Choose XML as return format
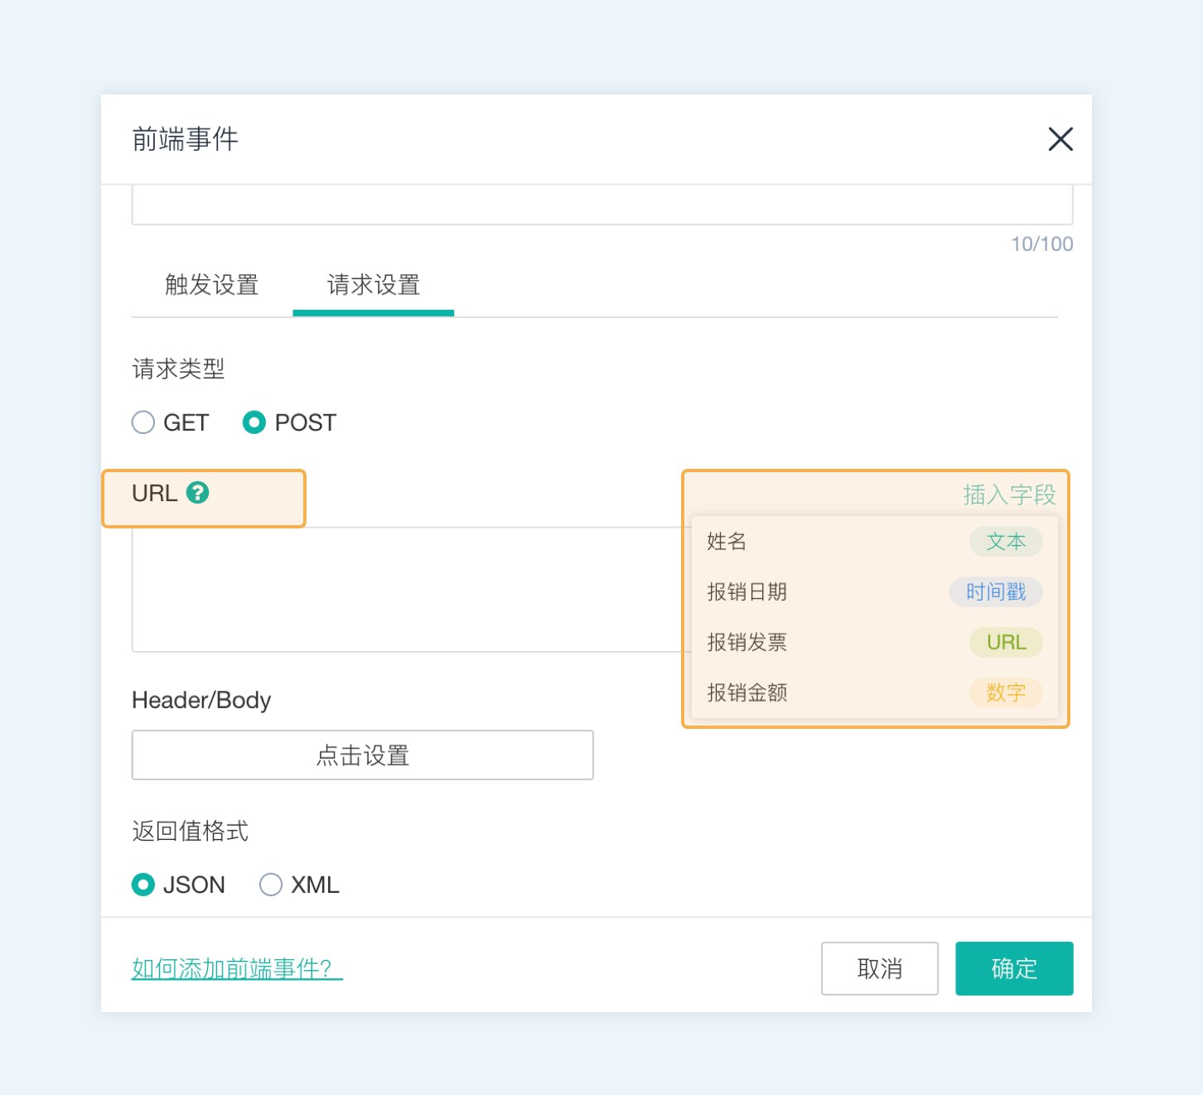1203x1095 pixels. coord(271,885)
